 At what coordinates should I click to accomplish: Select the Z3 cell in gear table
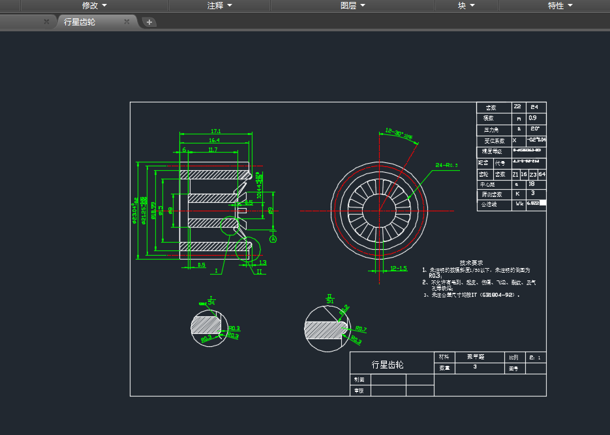coord(532,175)
